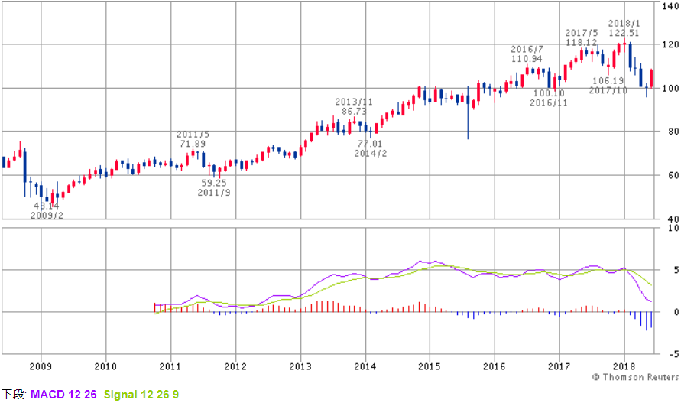
Task: Click the 2013 year axis label
Action: [x=300, y=366]
